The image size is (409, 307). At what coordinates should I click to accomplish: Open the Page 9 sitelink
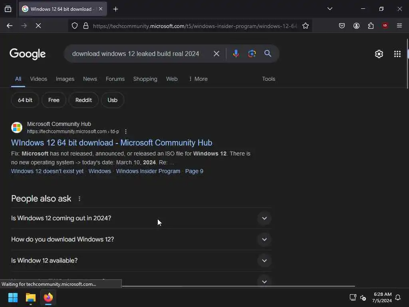194,171
